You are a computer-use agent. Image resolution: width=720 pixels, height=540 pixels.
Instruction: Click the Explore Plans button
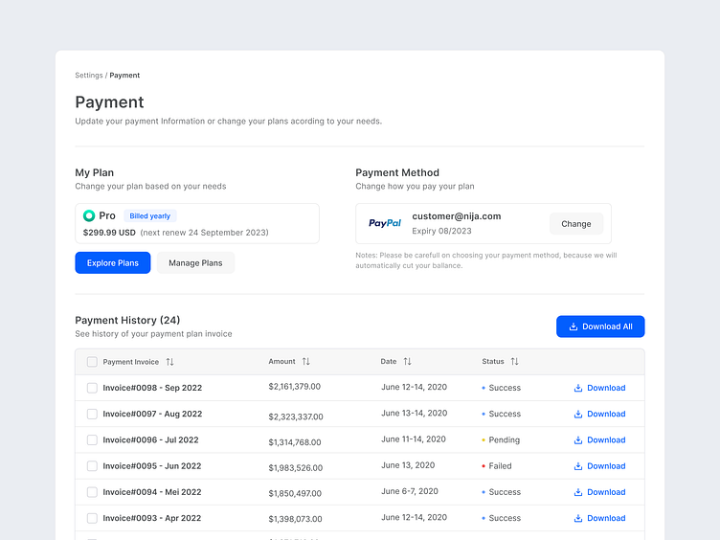tap(113, 262)
